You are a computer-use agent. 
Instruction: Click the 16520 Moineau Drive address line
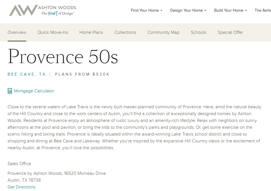pos(57,173)
